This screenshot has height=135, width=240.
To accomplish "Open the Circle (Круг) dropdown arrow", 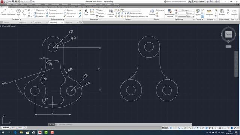I will [18, 16].
